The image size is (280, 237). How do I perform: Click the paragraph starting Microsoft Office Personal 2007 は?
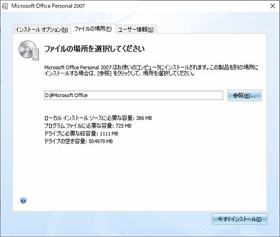pos(151,70)
